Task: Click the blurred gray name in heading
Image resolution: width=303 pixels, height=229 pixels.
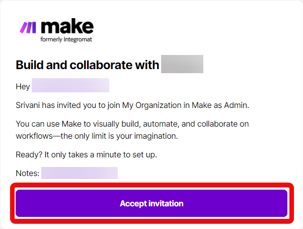Action: tap(182, 65)
